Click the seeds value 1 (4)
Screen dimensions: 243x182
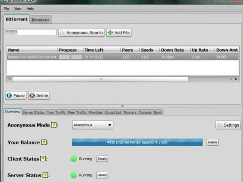145,57
